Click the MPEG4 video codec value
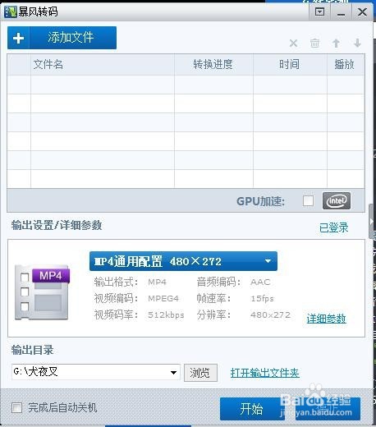376x427 pixels. coord(163,298)
